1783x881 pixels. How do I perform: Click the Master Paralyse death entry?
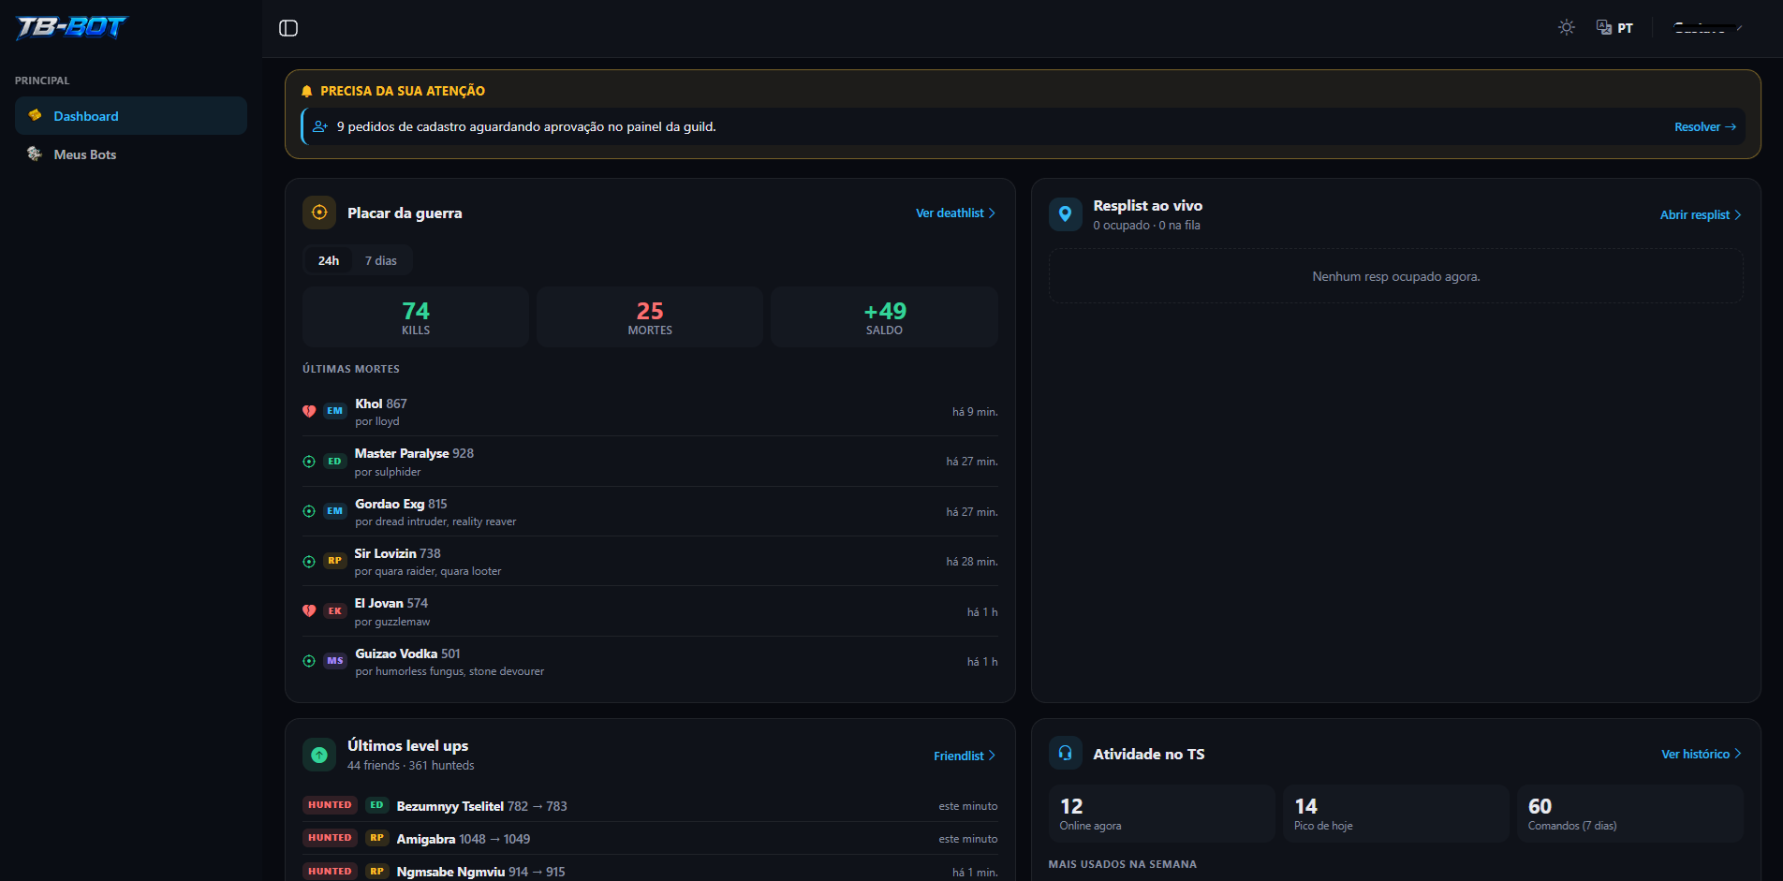(650, 462)
